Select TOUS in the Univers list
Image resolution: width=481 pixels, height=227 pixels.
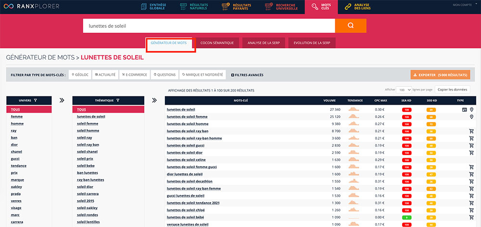coord(29,109)
